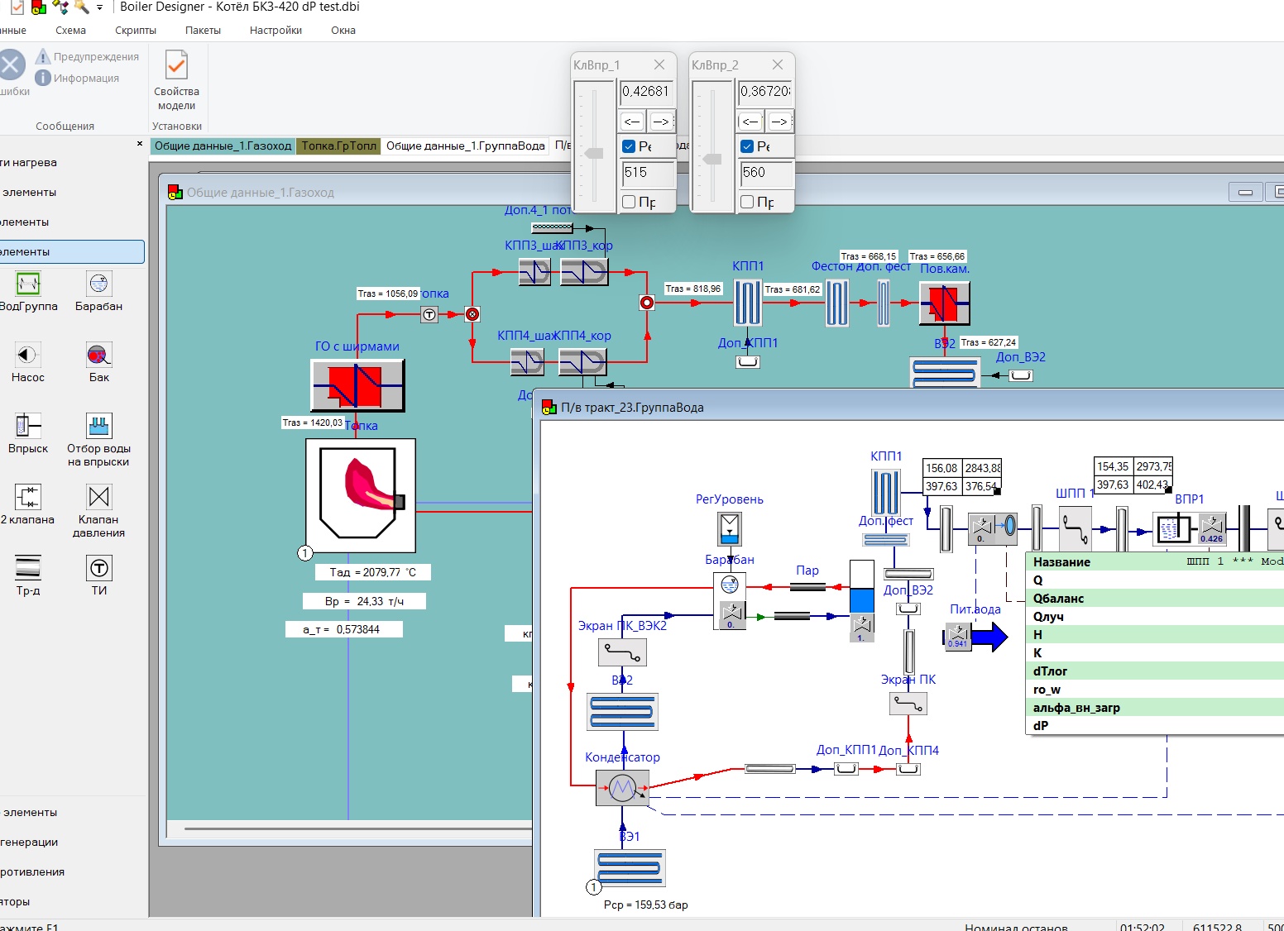
Task: Enable the Пр checkbox in КлВпр_2
Action: pos(747,202)
